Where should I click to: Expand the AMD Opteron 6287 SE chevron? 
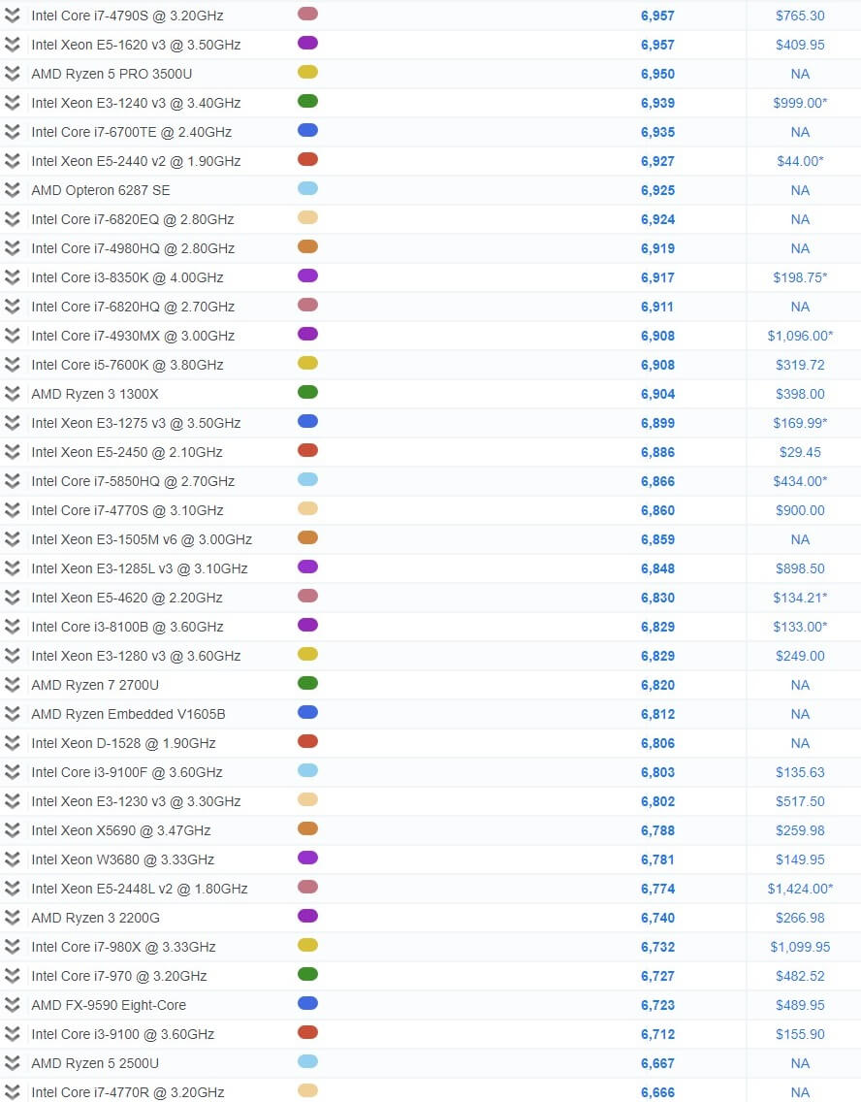click(x=12, y=190)
